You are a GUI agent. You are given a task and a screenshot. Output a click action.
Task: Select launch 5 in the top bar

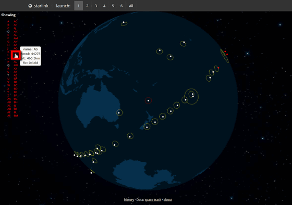pos(113,6)
